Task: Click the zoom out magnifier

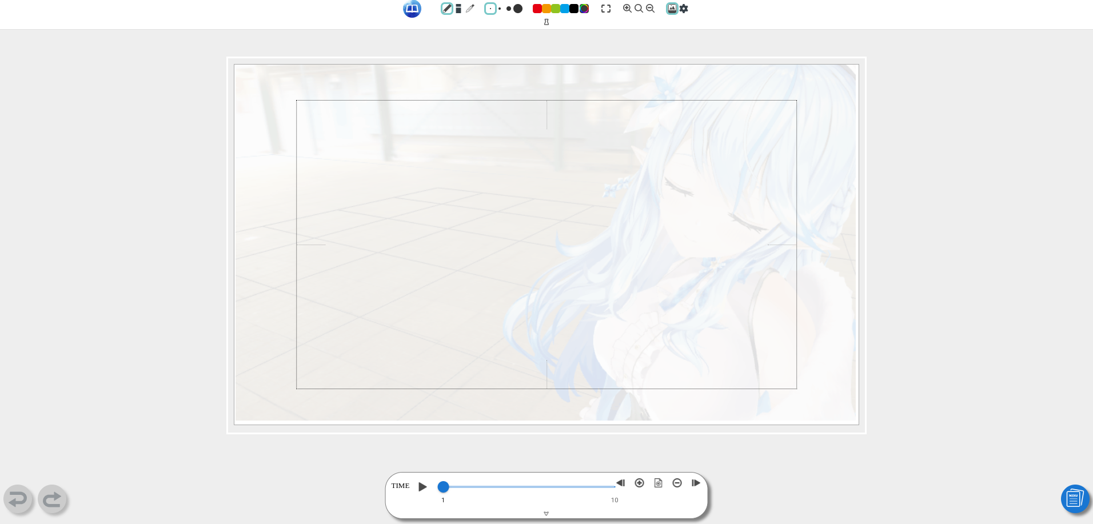Action: [x=651, y=9]
